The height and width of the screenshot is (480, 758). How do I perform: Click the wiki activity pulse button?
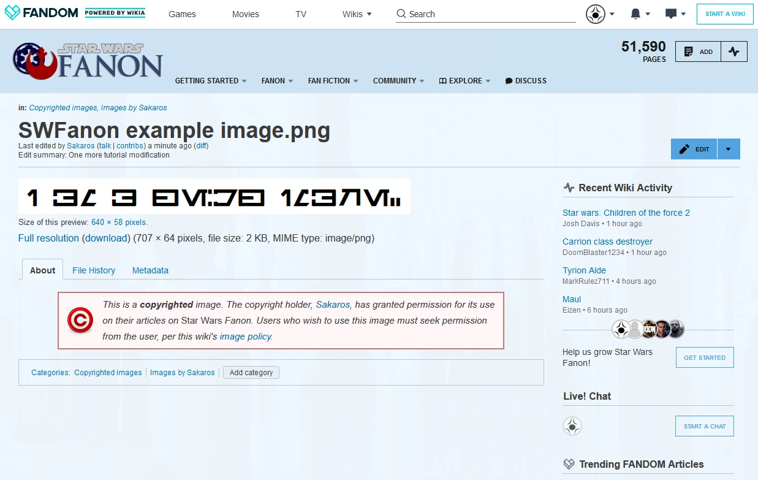point(734,51)
